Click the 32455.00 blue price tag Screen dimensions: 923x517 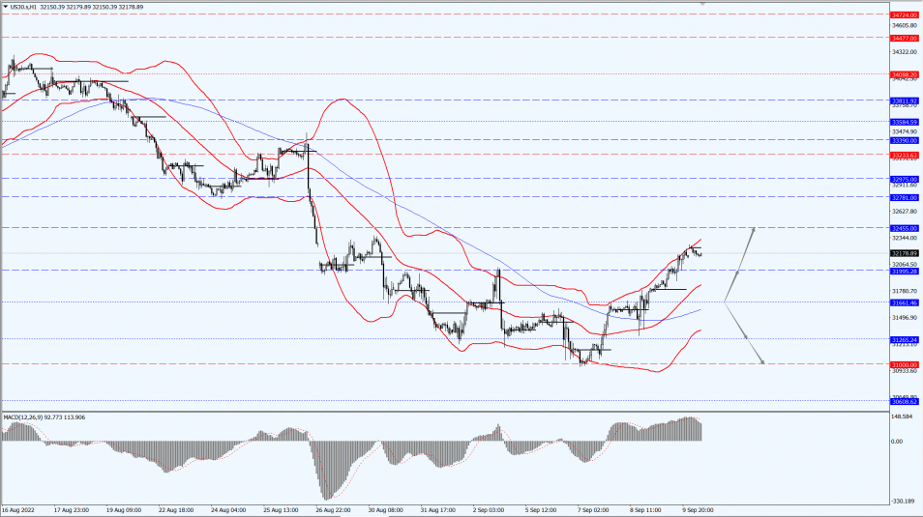click(904, 228)
